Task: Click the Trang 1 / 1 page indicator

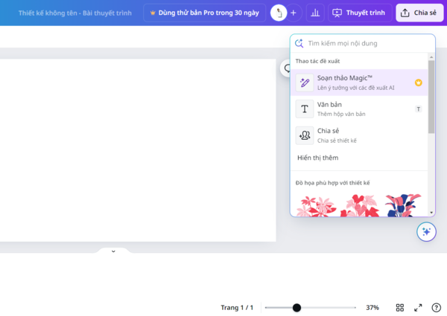Action: 237,308
